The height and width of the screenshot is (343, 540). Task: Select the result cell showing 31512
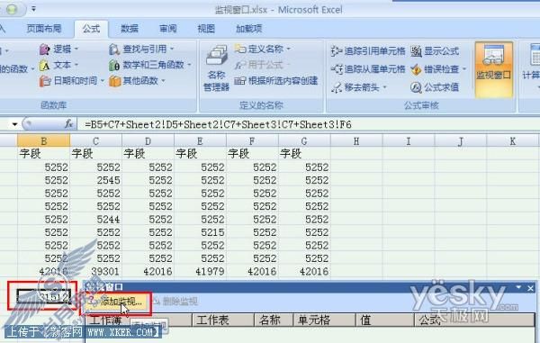(44, 296)
